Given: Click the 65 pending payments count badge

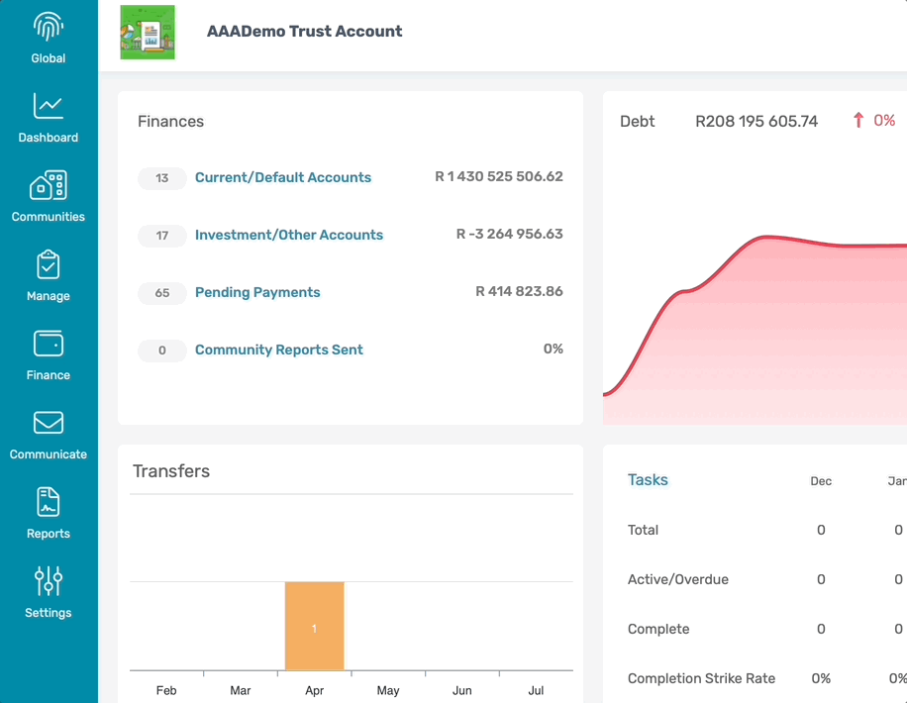Looking at the screenshot, I should (x=162, y=293).
